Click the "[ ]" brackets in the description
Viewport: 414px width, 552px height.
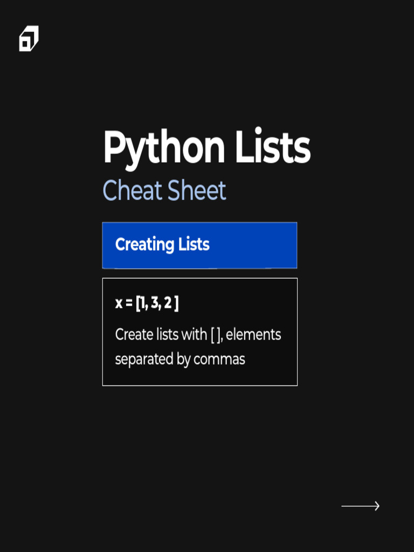(216, 335)
